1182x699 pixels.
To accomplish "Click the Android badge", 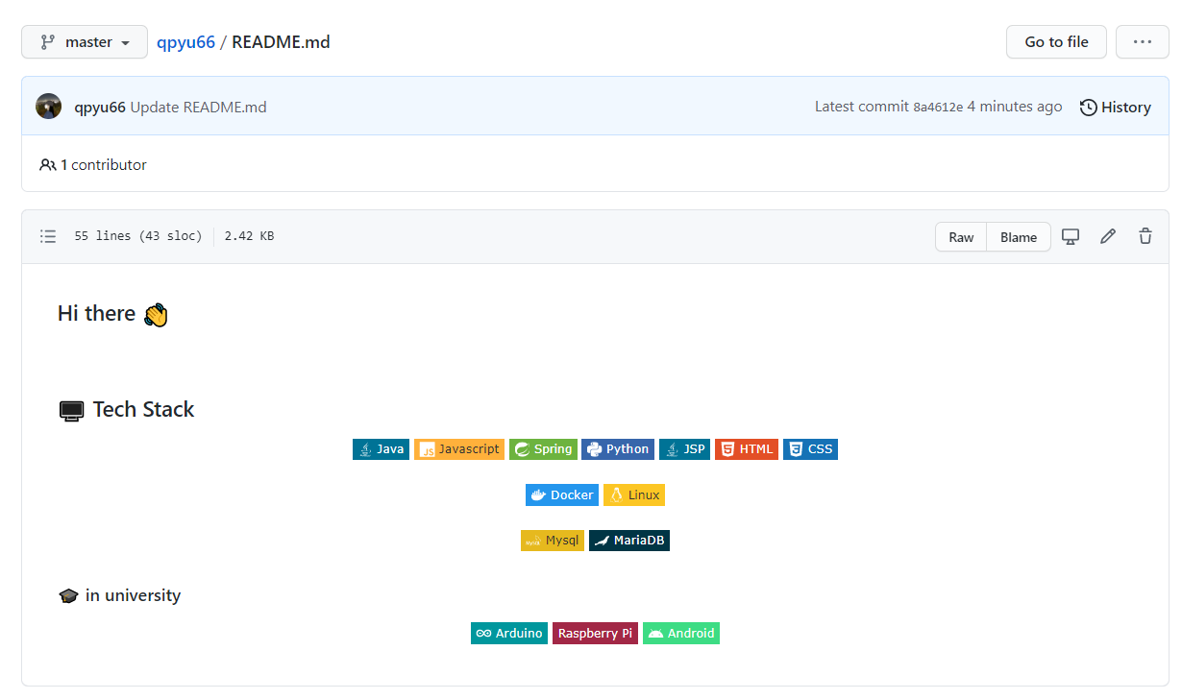I will pos(681,634).
